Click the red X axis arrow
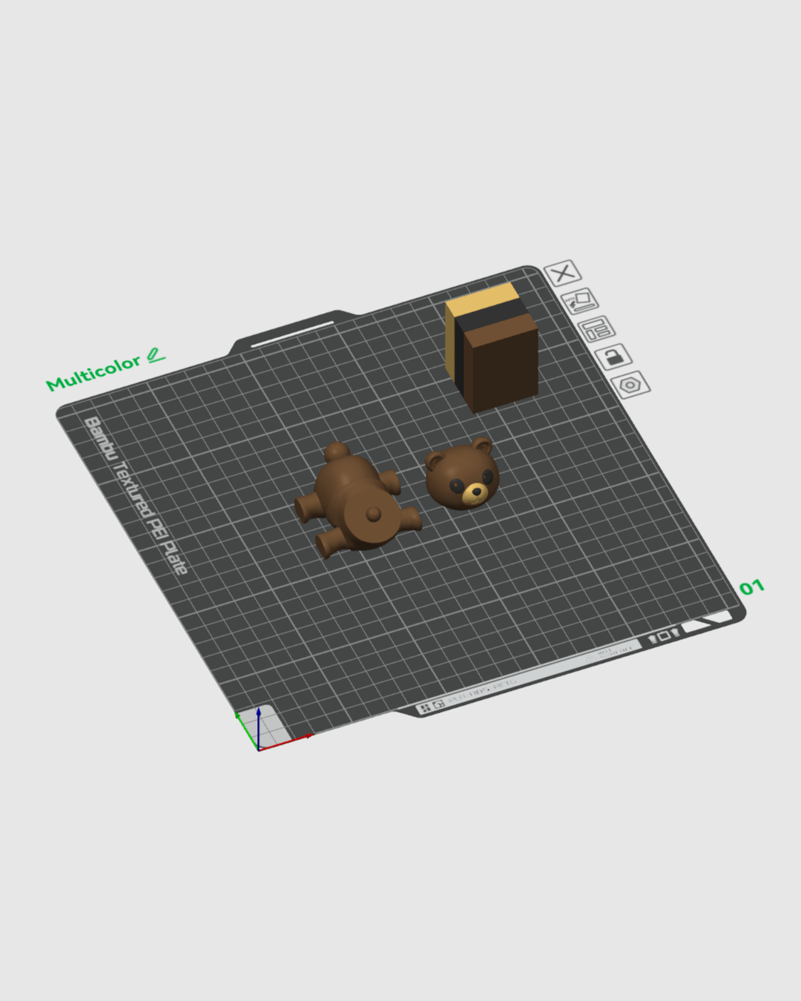 pos(300,739)
